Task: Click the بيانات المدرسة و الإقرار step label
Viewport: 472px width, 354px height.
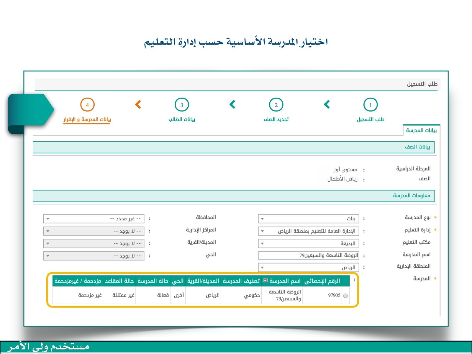Action: pos(87,119)
